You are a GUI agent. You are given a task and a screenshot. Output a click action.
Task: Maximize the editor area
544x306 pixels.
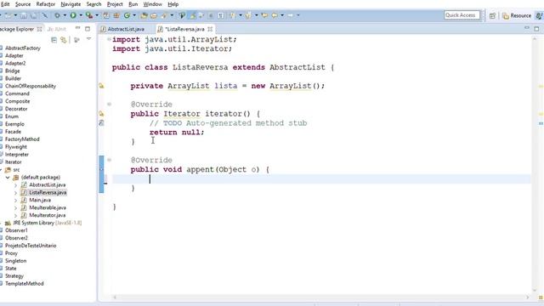point(536,29)
